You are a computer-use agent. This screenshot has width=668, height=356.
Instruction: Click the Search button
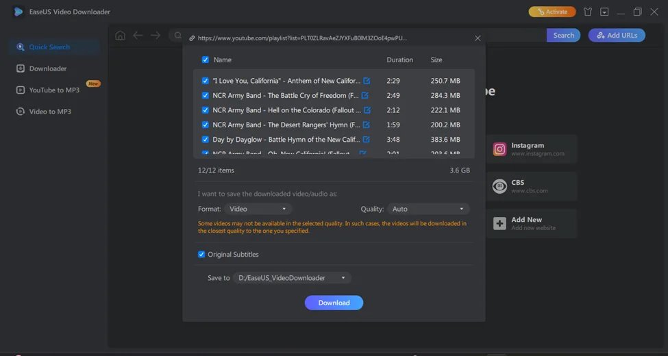coord(563,36)
